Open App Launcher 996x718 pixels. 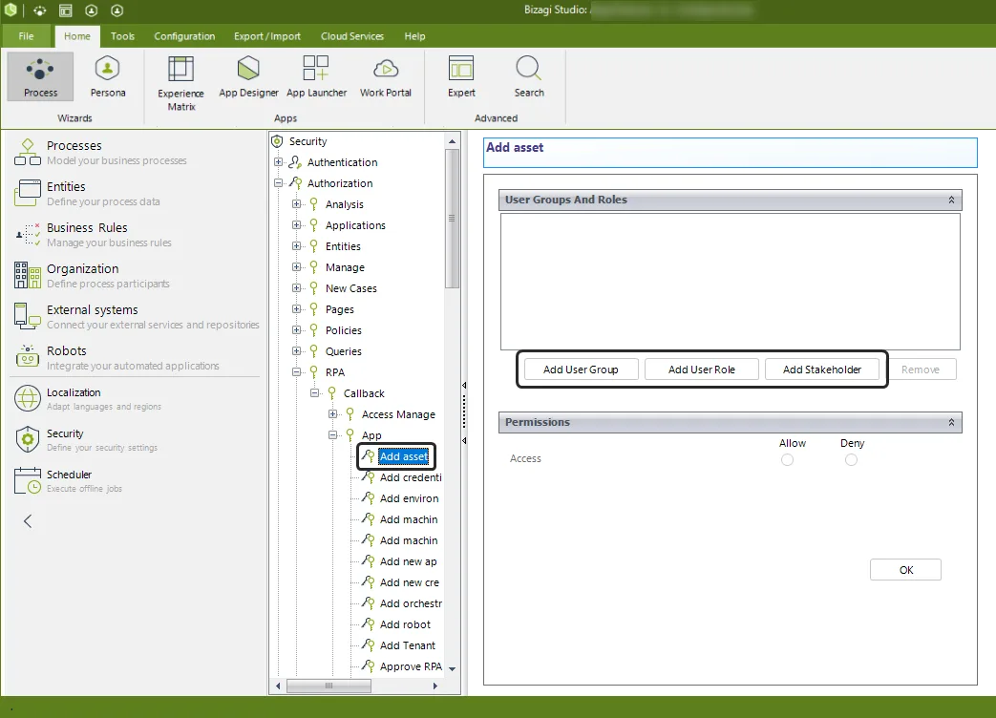316,76
